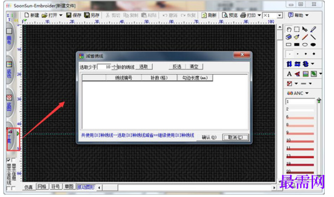Click the red crossed box icon
This screenshot has width=334, height=197.
point(290,83)
